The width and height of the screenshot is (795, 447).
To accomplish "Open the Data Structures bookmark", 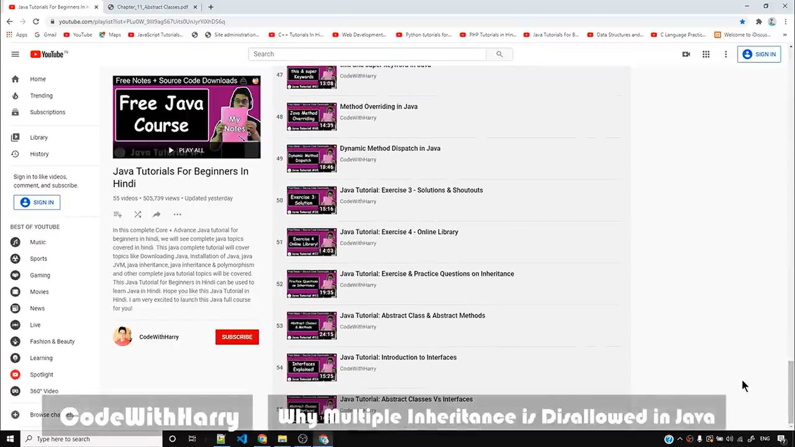I will pos(615,35).
